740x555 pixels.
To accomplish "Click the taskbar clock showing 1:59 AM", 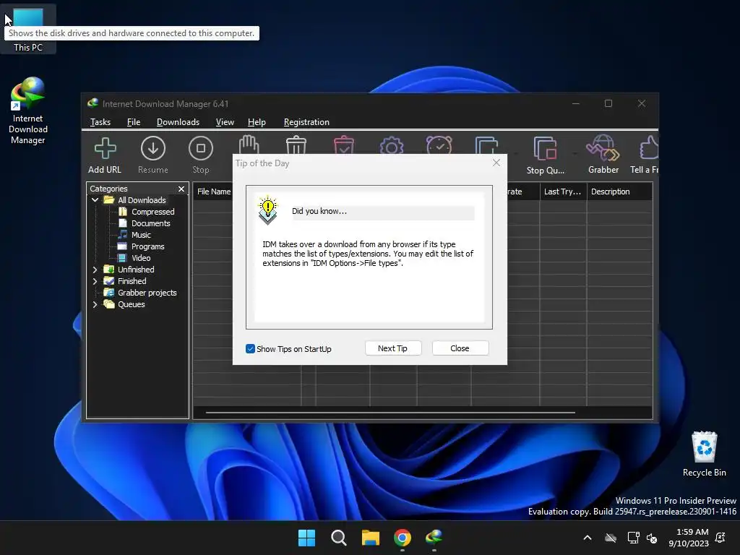I will point(689,538).
